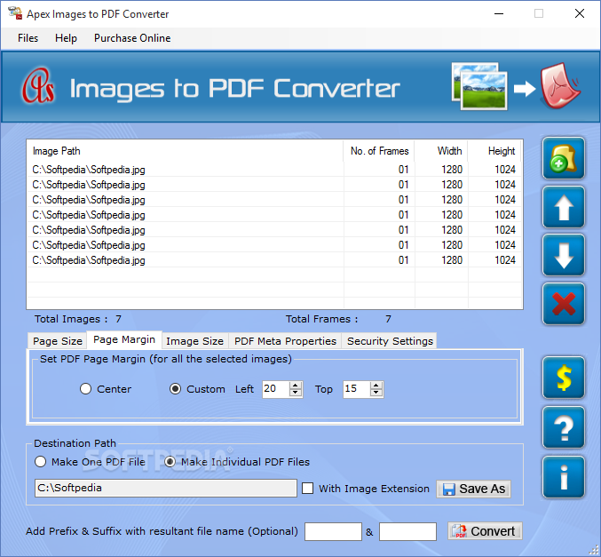Open help with question mark button
This screenshot has width=601, height=557.
pos(563,427)
